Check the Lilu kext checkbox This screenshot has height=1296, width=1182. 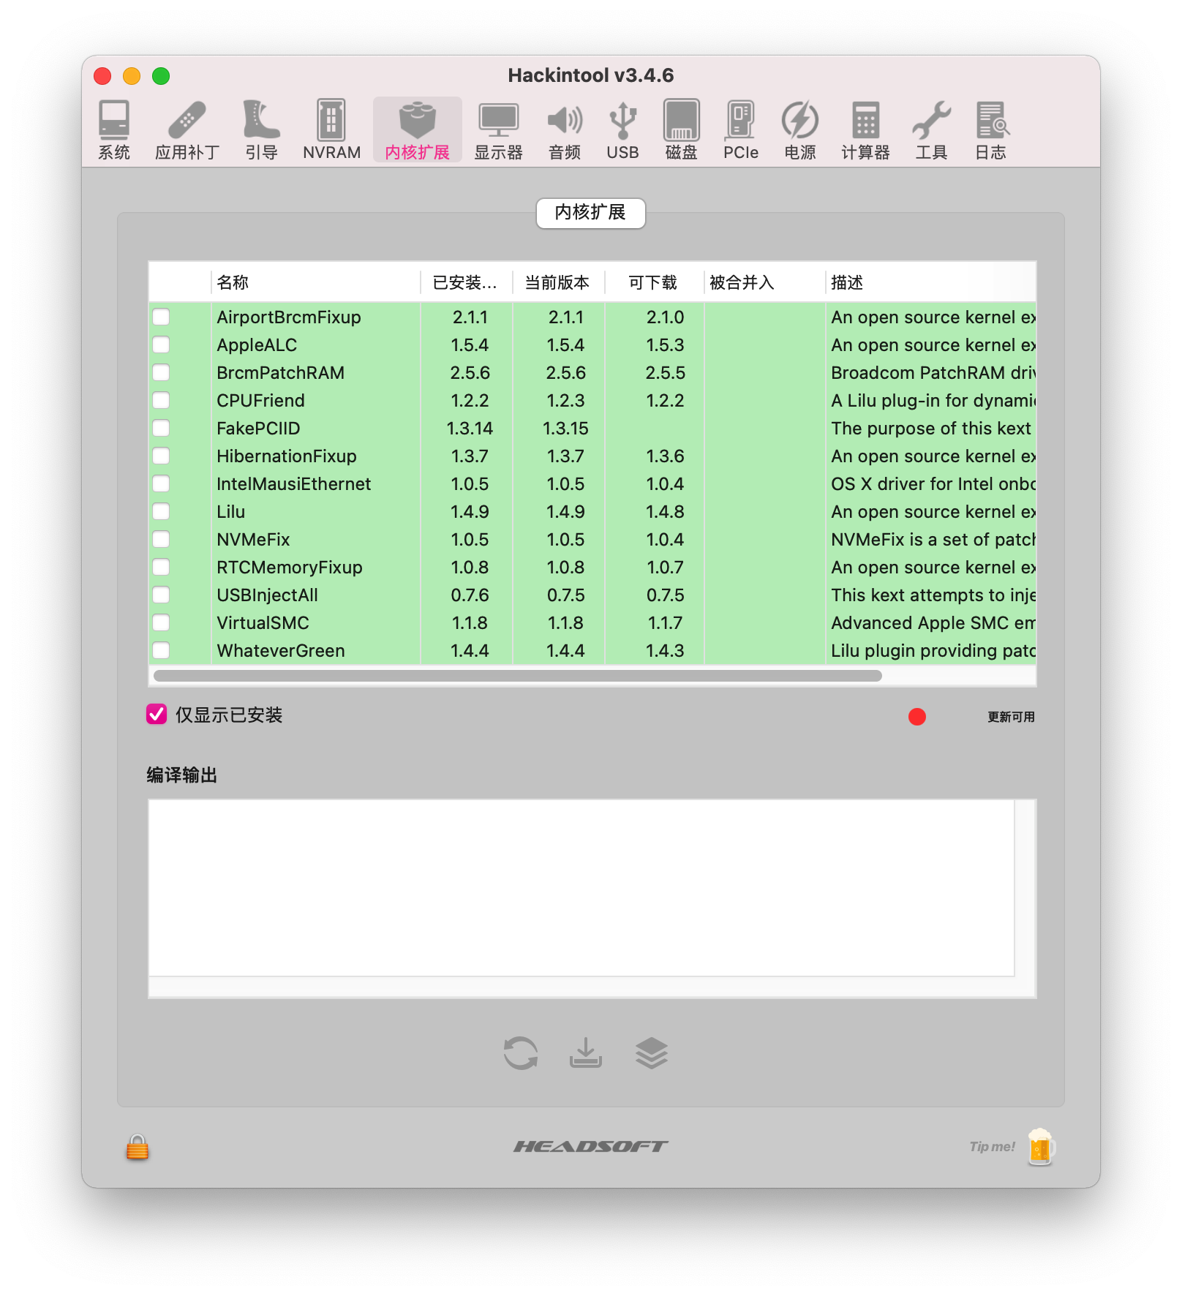click(x=161, y=511)
